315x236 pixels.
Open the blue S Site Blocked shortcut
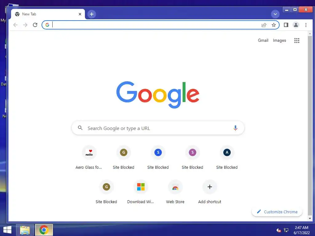tap(158, 158)
